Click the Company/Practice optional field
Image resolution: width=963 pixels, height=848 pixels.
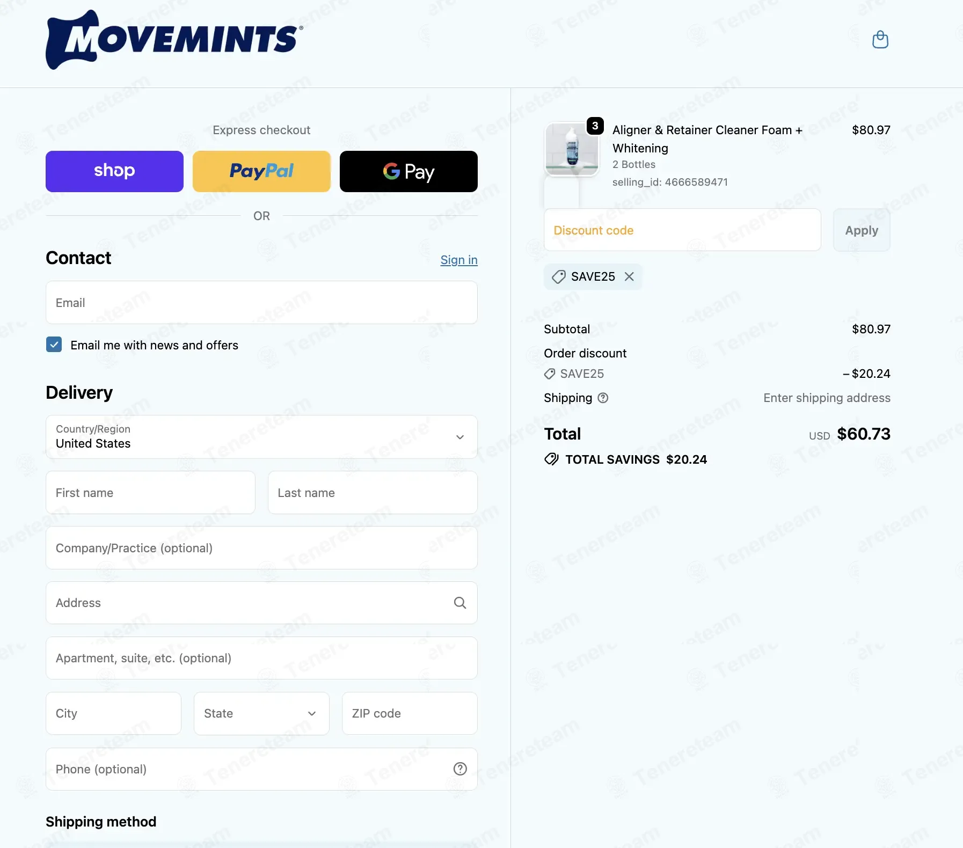261,548
